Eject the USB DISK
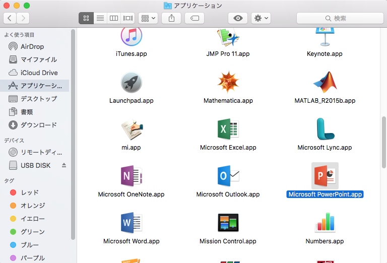The width and height of the screenshot is (387, 263). pos(64,165)
